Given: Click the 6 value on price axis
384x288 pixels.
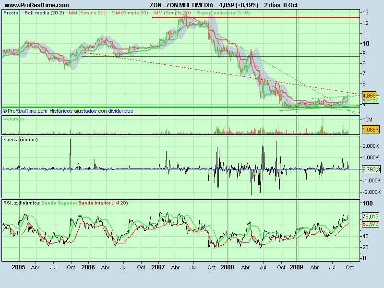Looking at the screenshot, I should (x=364, y=84).
